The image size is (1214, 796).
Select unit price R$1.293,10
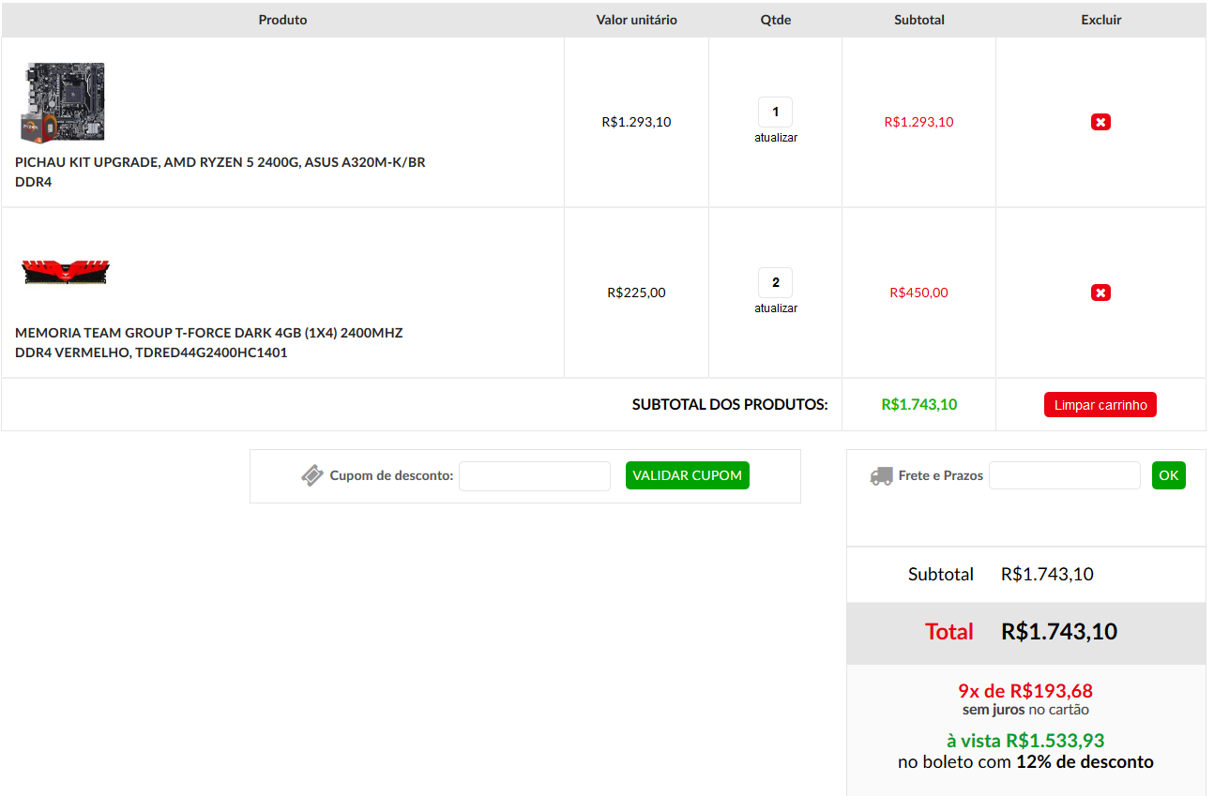[636, 122]
